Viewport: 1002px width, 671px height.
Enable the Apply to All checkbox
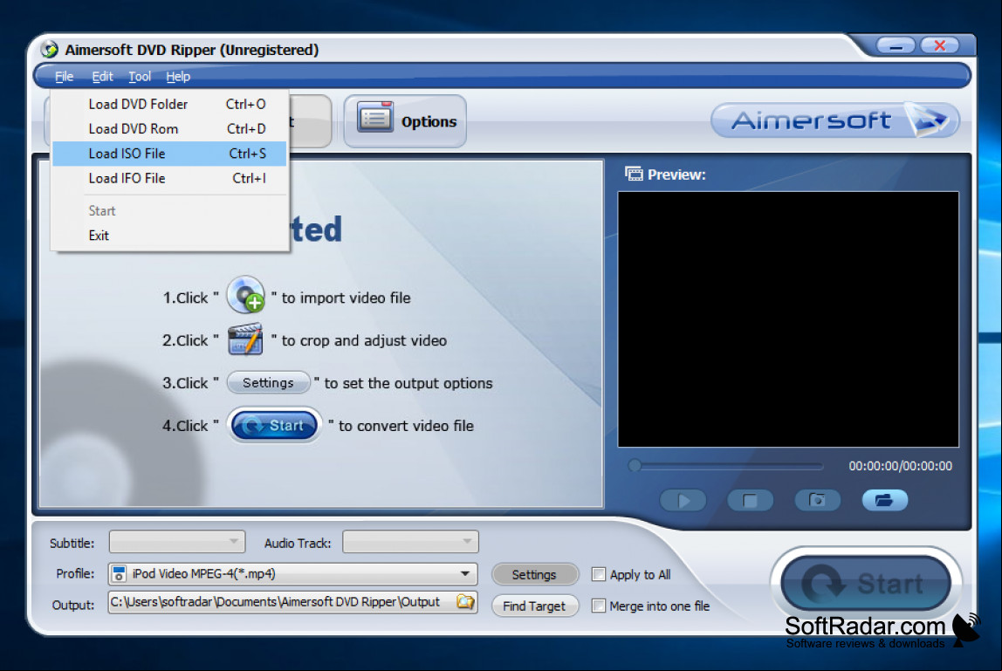pyautogui.click(x=599, y=574)
